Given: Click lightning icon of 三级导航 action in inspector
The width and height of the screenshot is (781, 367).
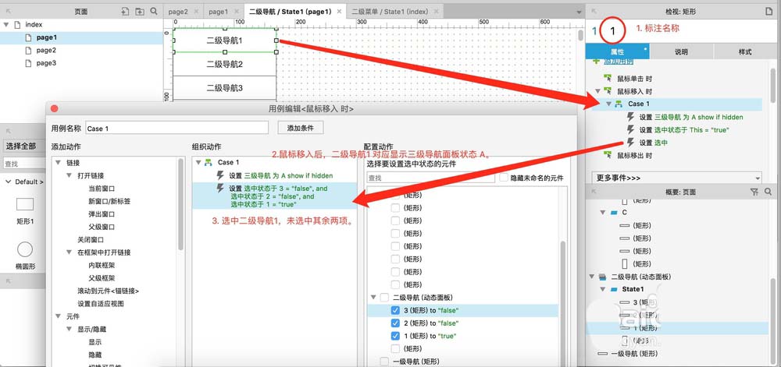Looking at the screenshot, I should pyautogui.click(x=630, y=117).
